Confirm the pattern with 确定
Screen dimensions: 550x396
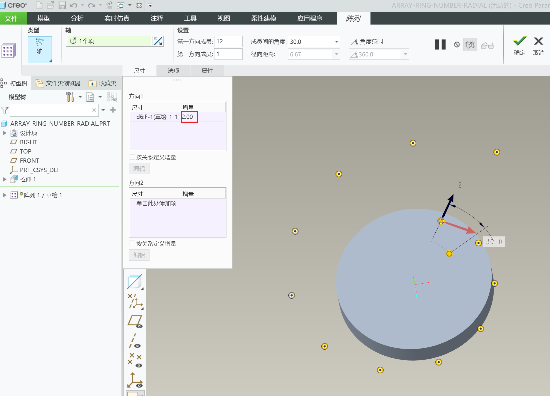pos(520,46)
